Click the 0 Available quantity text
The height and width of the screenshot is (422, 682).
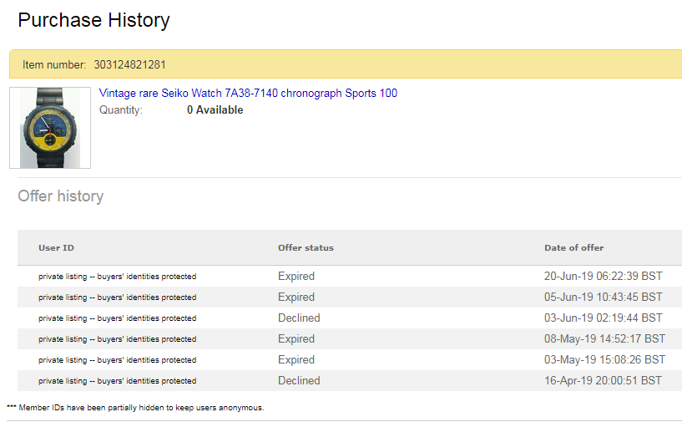pyautogui.click(x=215, y=109)
